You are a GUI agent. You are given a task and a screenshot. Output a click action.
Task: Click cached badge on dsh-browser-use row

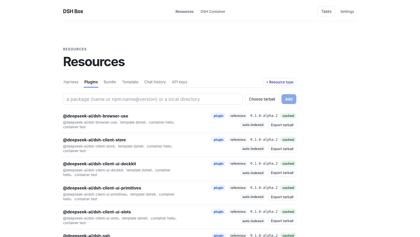click(x=288, y=116)
